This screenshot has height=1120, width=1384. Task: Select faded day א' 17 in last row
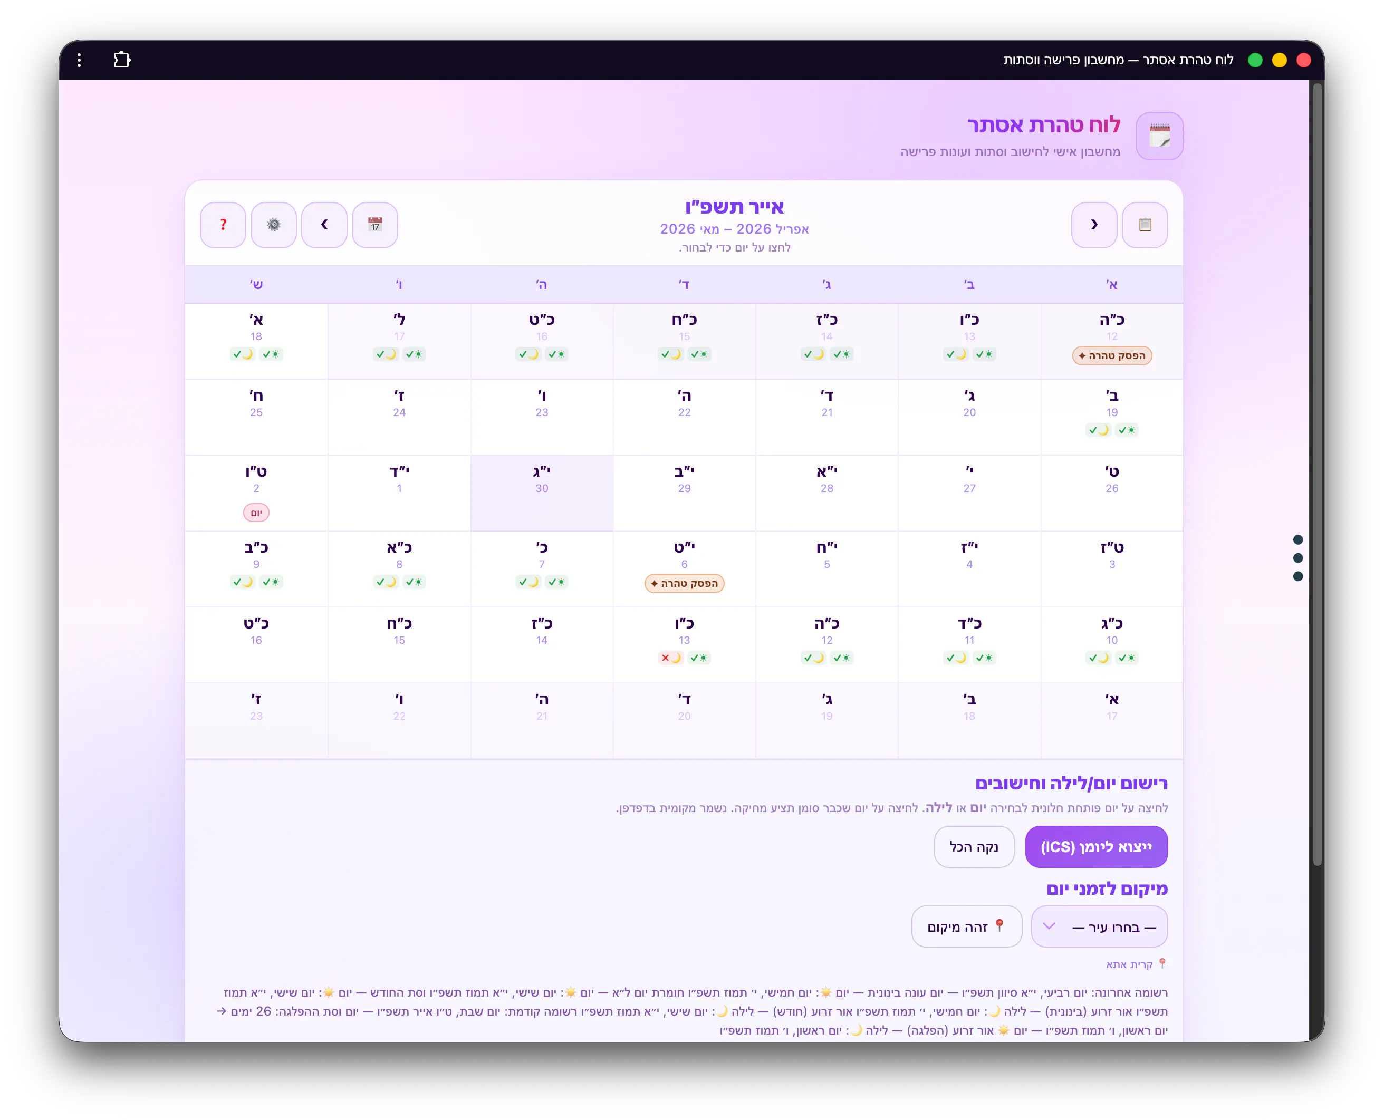pyautogui.click(x=1112, y=721)
